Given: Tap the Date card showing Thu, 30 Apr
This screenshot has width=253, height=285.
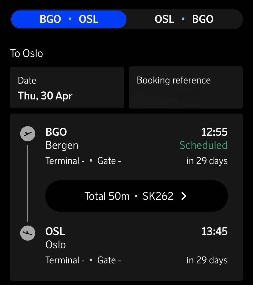Looking at the screenshot, I should 67,87.
